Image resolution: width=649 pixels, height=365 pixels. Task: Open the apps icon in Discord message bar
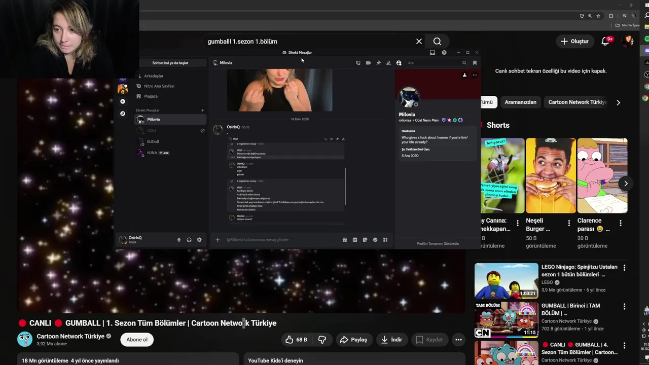pyautogui.click(x=385, y=240)
